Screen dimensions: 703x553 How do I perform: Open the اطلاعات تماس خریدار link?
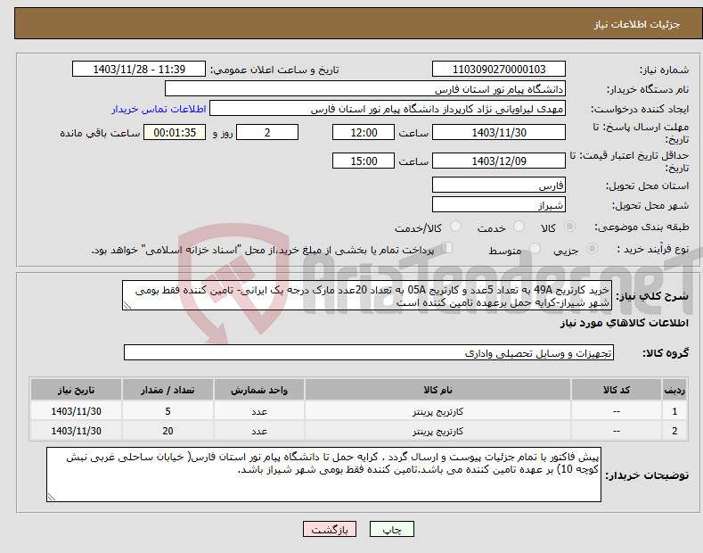point(159,109)
